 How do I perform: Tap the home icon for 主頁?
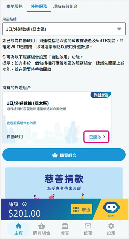point(19,226)
